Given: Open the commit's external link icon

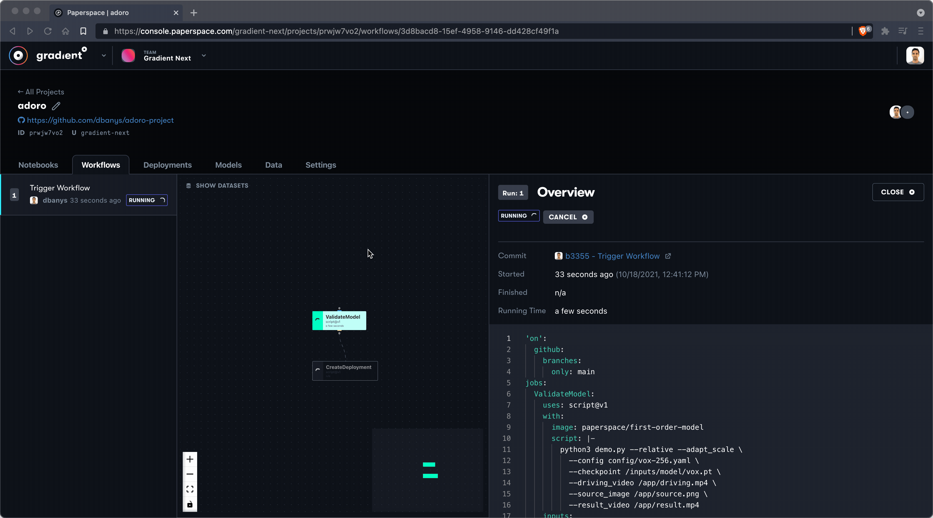Looking at the screenshot, I should (668, 256).
